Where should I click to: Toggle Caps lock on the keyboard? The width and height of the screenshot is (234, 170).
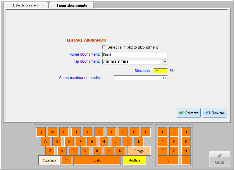click(49, 160)
